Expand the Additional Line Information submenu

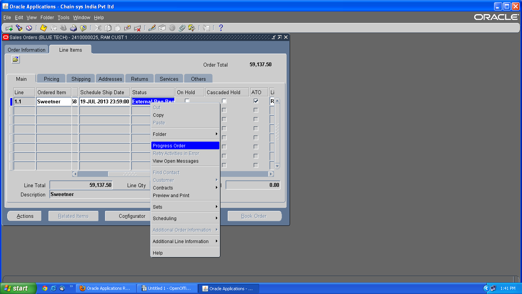tap(185, 241)
